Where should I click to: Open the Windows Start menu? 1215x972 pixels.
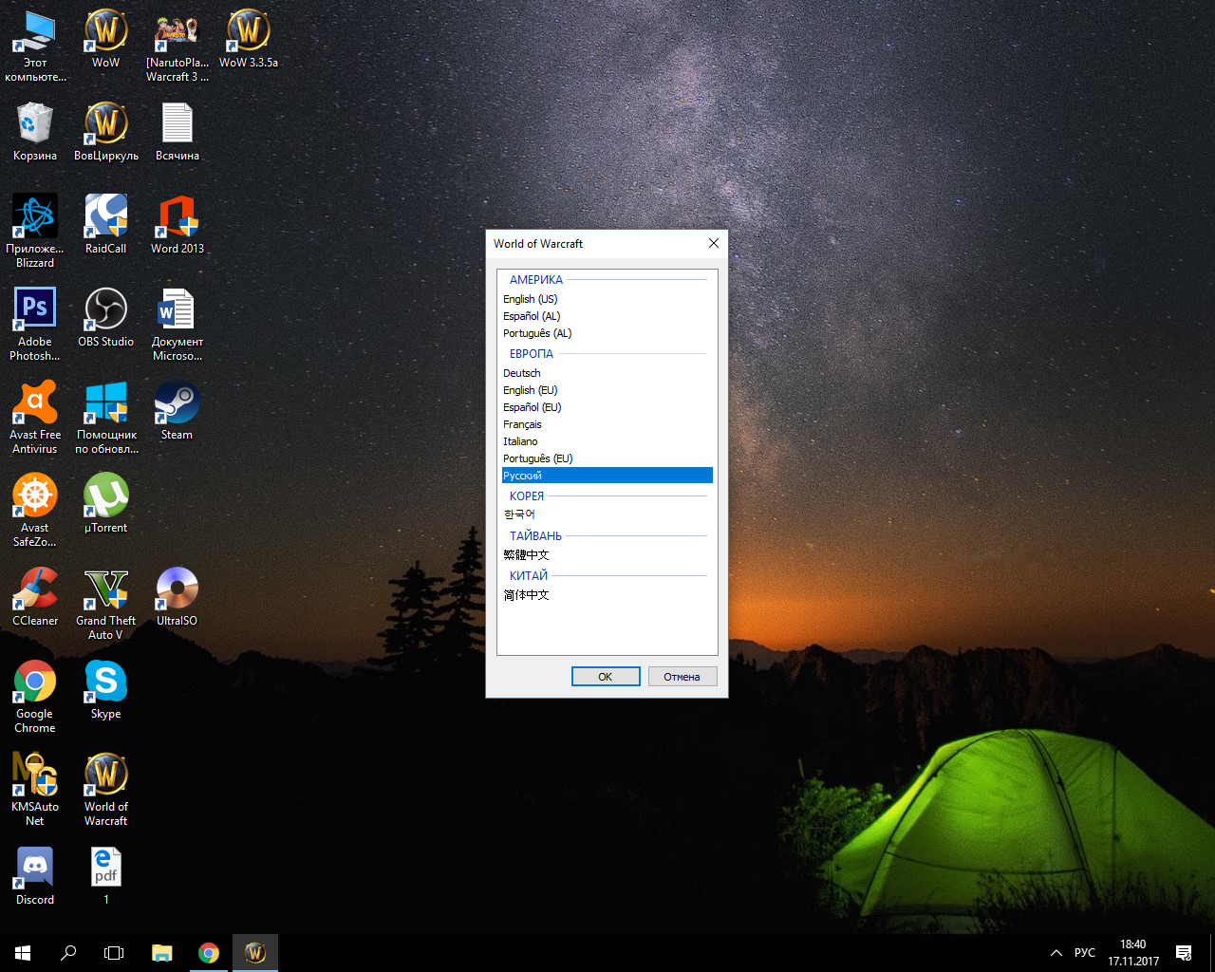point(23,953)
